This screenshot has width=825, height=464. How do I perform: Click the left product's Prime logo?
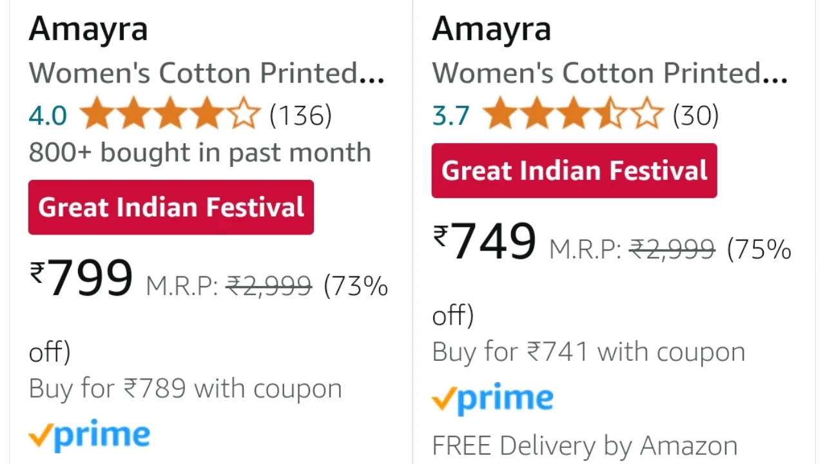click(90, 436)
